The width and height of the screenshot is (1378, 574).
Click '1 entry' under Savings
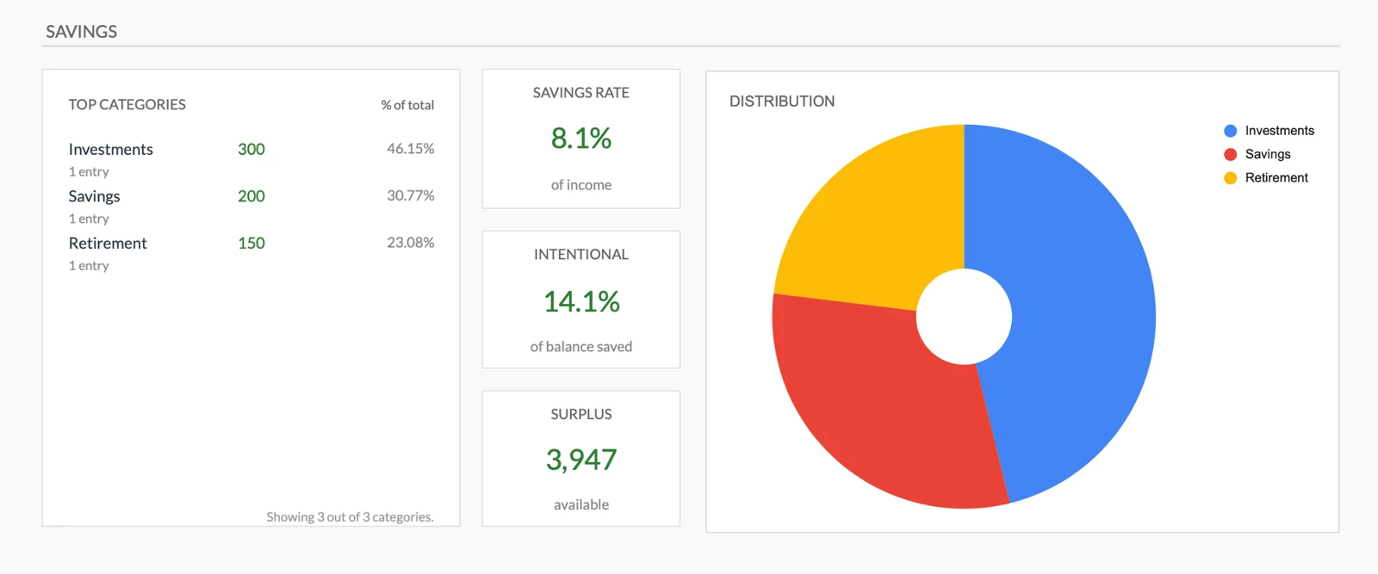tap(89, 219)
